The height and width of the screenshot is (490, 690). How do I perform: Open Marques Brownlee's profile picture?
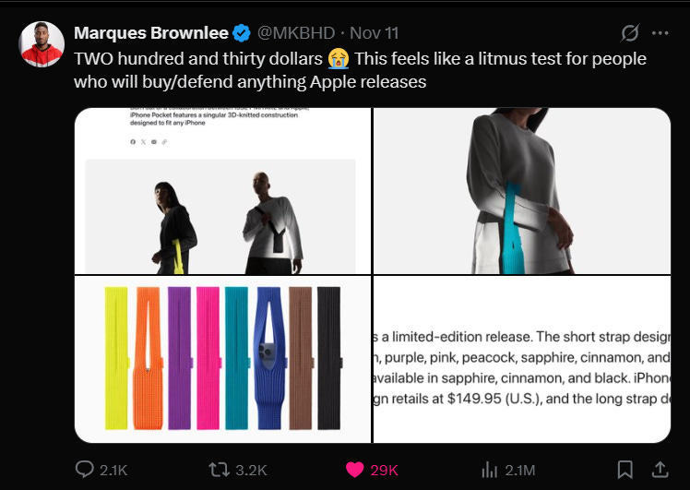42,44
